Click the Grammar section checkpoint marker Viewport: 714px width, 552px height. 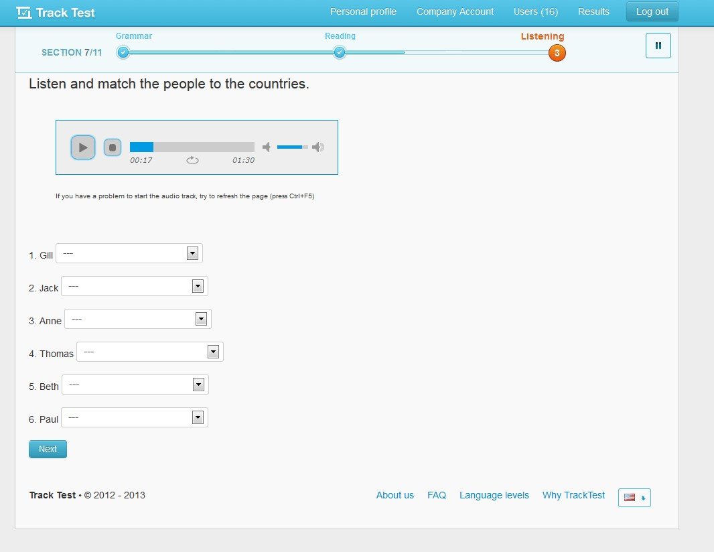click(x=123, y=52)
